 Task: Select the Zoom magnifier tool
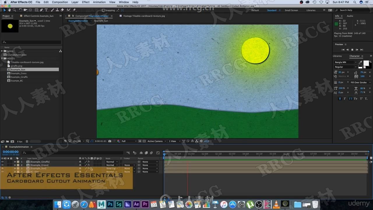(x=14, y=10)
